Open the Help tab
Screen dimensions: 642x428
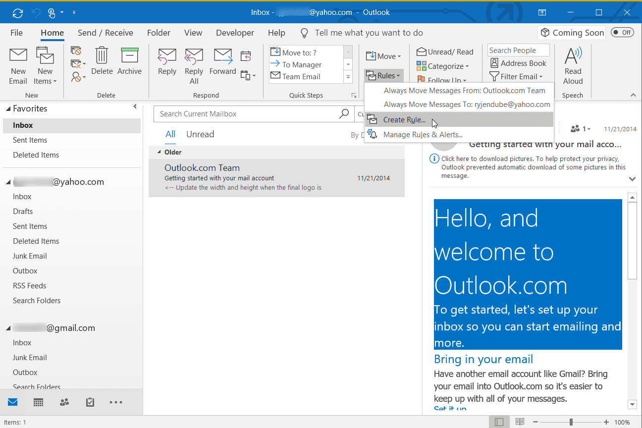276,33
